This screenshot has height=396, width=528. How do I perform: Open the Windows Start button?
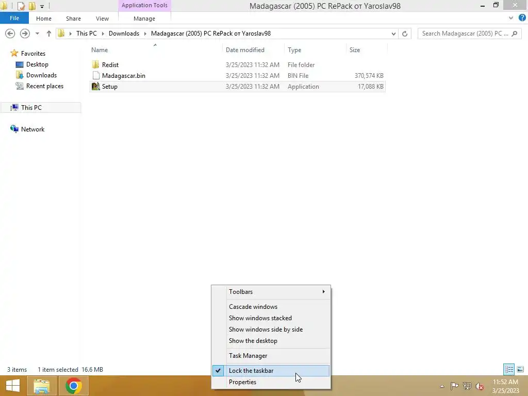13,386
